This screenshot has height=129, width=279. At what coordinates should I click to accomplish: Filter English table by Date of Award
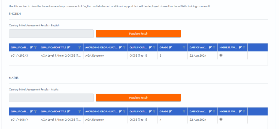tap(214, 47)
